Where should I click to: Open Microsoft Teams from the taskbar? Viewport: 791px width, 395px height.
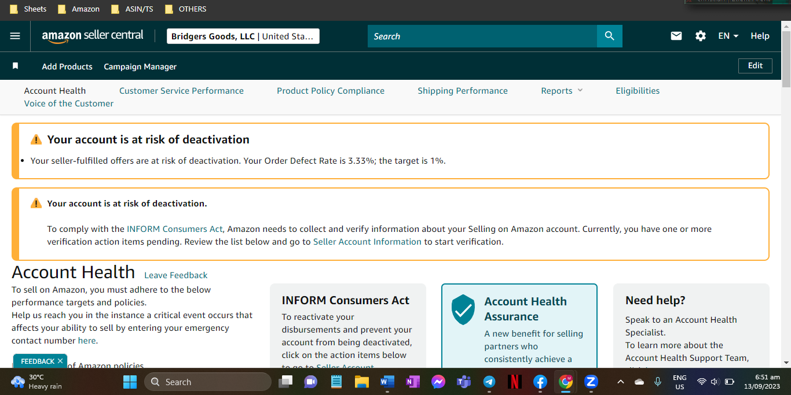coord(464,382)
